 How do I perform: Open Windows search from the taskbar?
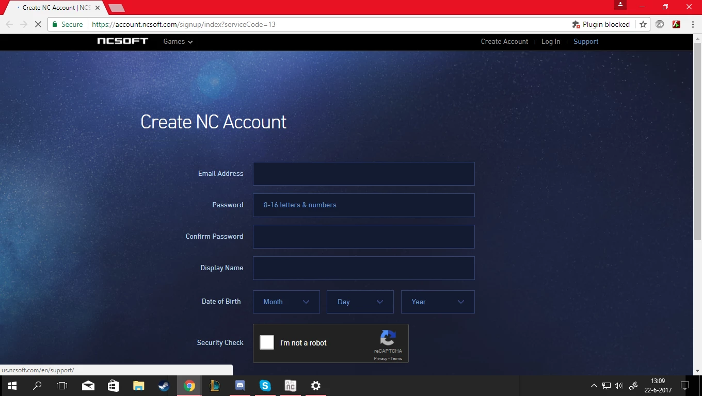coord(37,386)
